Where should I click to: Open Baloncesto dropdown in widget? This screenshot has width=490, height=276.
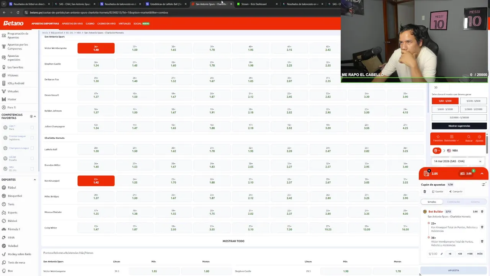tap(452, 138)
